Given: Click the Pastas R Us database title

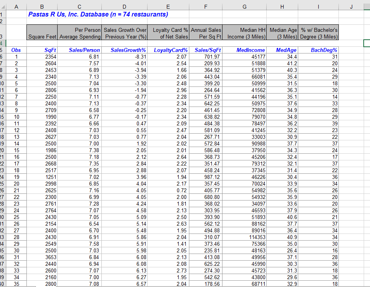Looking at the screenshot, I should [98, 14].
